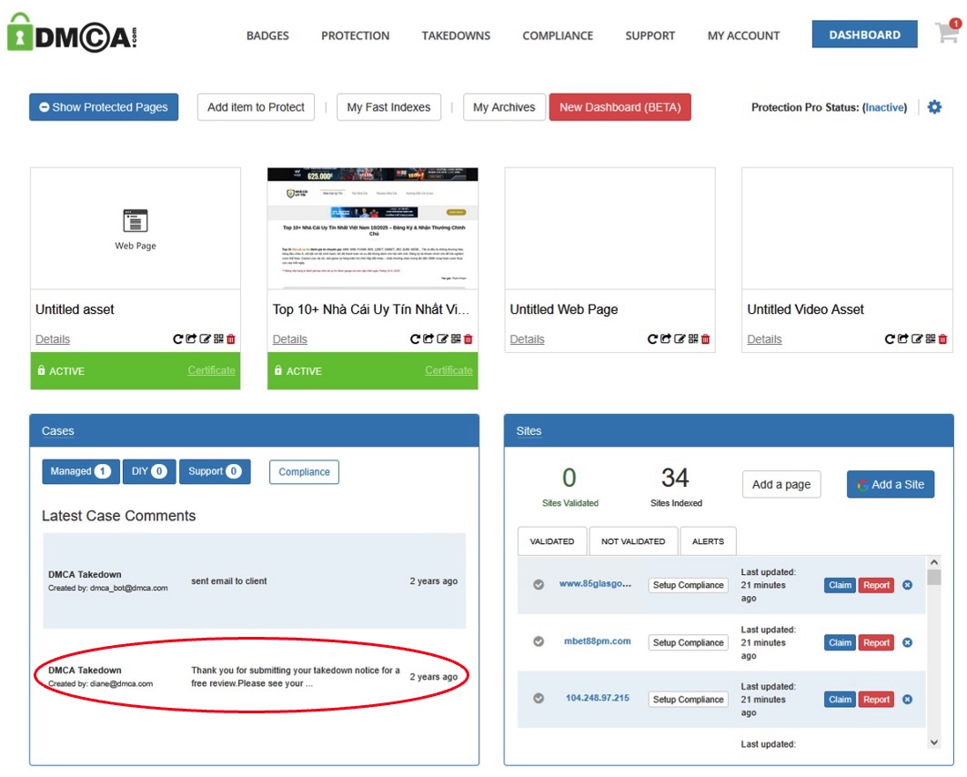
Task: Show QR code for Untitled Video Asset
Action: pos(931,338)
